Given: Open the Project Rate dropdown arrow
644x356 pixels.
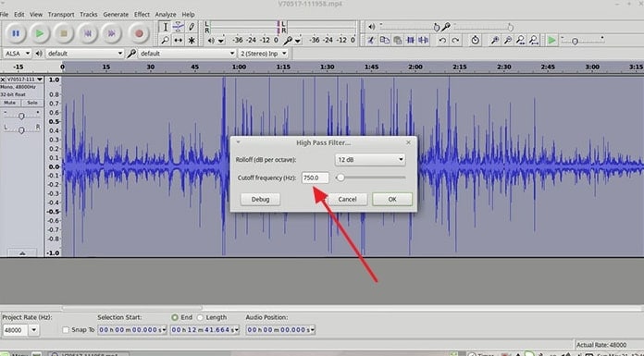Looking at the screenshot, I should (33, 330).
